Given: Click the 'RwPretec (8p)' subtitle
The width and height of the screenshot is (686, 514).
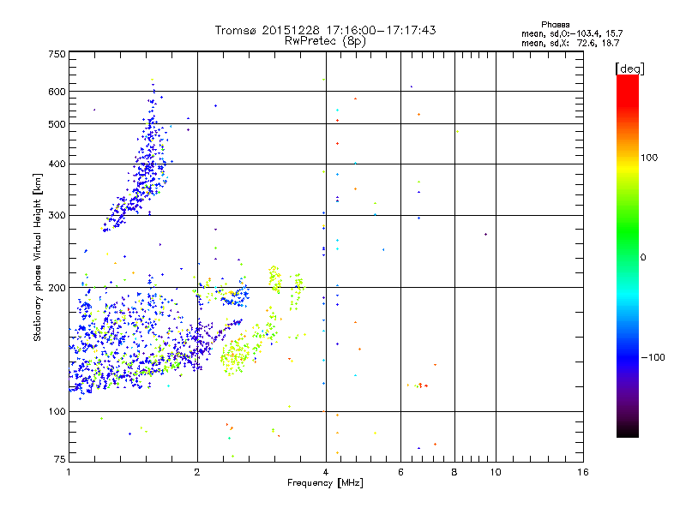Looking at the screenshot, I should point(325,41).
